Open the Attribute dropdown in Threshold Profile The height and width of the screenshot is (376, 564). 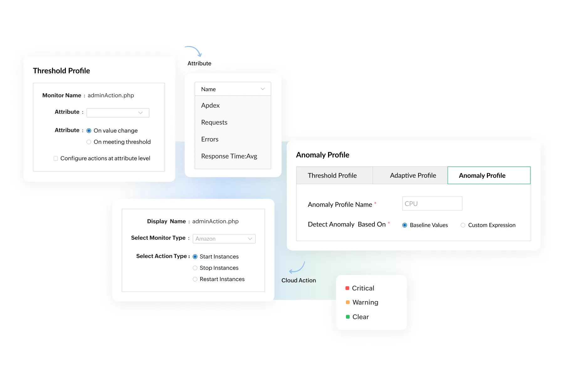click(118, 113)
